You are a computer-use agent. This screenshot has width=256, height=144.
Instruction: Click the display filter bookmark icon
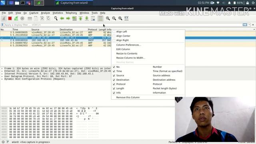pos(2,25)
